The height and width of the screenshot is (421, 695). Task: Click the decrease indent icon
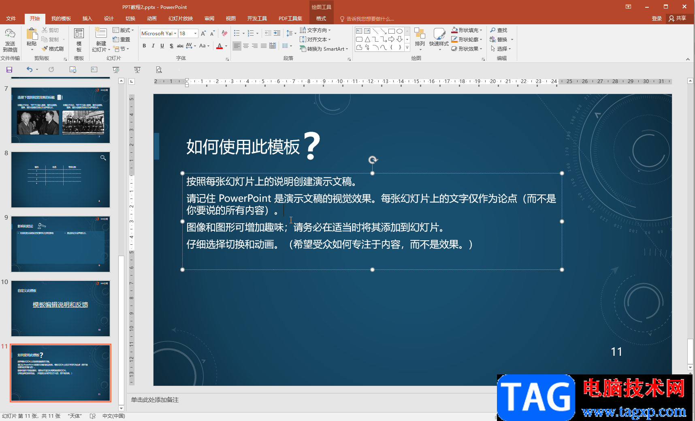click(268, 33)
